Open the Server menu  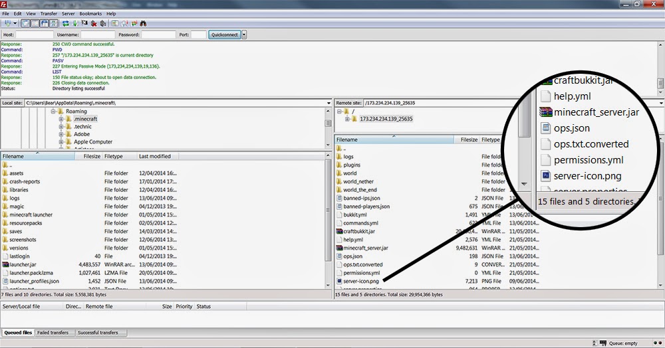68,13
